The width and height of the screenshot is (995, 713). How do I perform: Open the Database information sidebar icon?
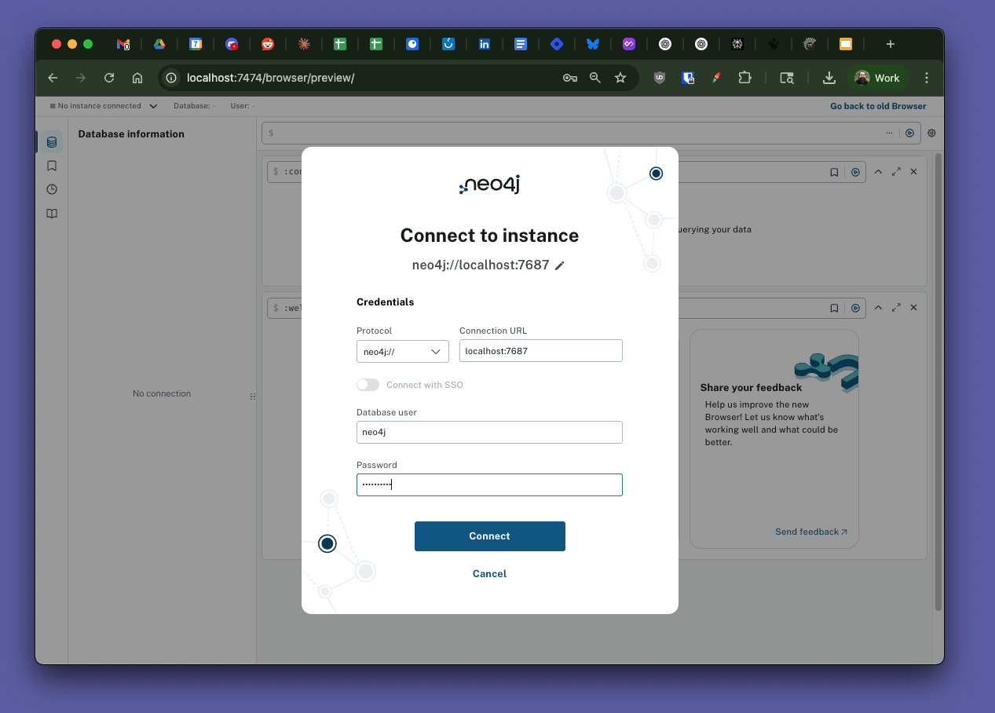point(52,142)
